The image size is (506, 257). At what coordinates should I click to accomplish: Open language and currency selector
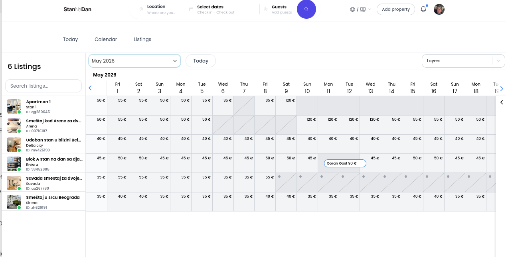pos(361,9)
